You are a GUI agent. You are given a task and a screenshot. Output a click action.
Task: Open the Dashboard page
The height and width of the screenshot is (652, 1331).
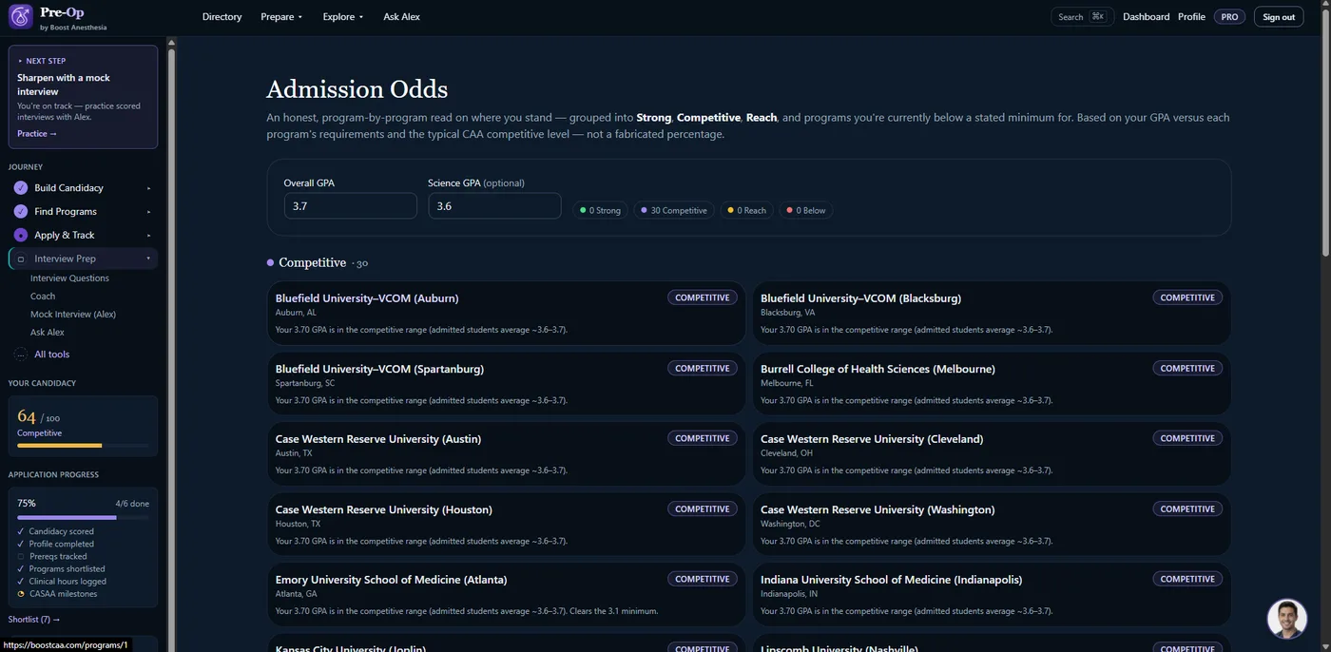pyautogui.click(x=1147, y=17)
